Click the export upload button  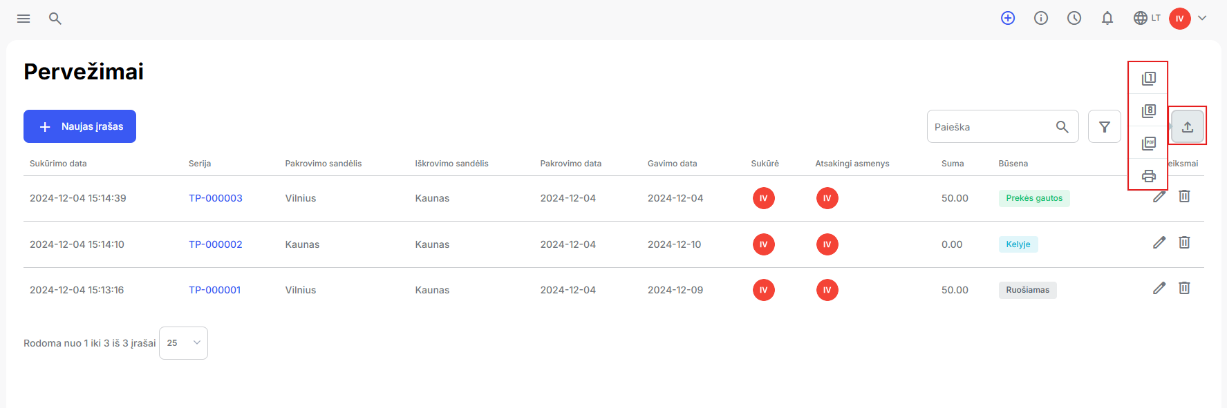[x=1188, y=126]
